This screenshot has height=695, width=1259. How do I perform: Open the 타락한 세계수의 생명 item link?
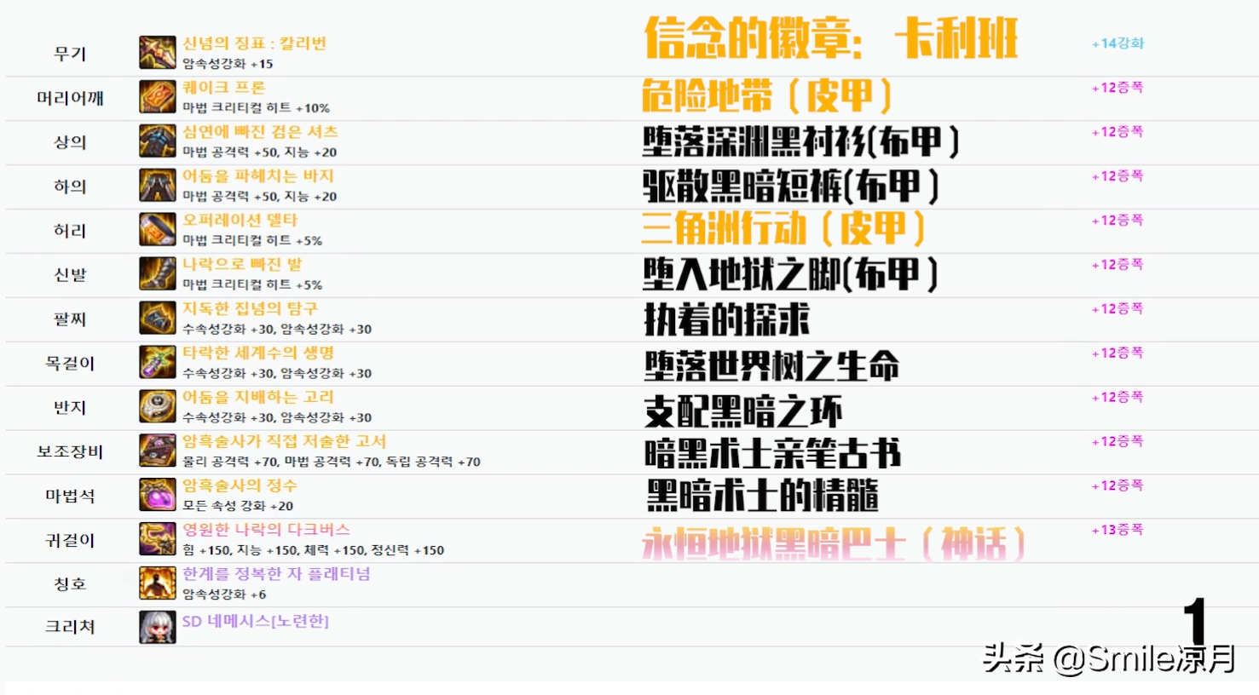point(258,353)
